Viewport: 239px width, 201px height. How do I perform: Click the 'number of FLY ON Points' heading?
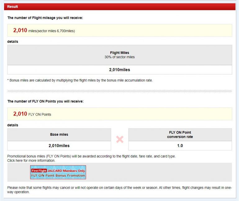[x=45, y=101]
